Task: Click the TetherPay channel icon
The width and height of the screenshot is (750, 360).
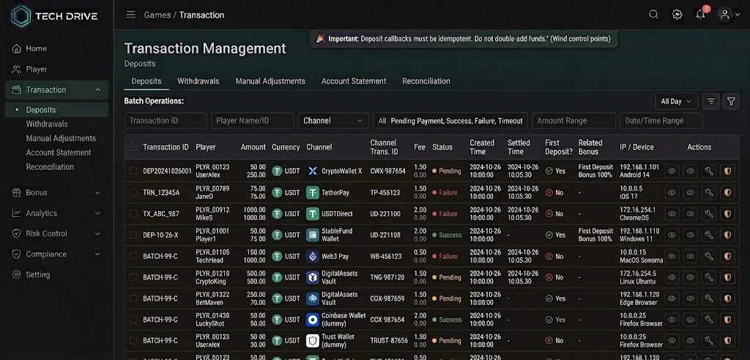Action: [x=312, y=192]
